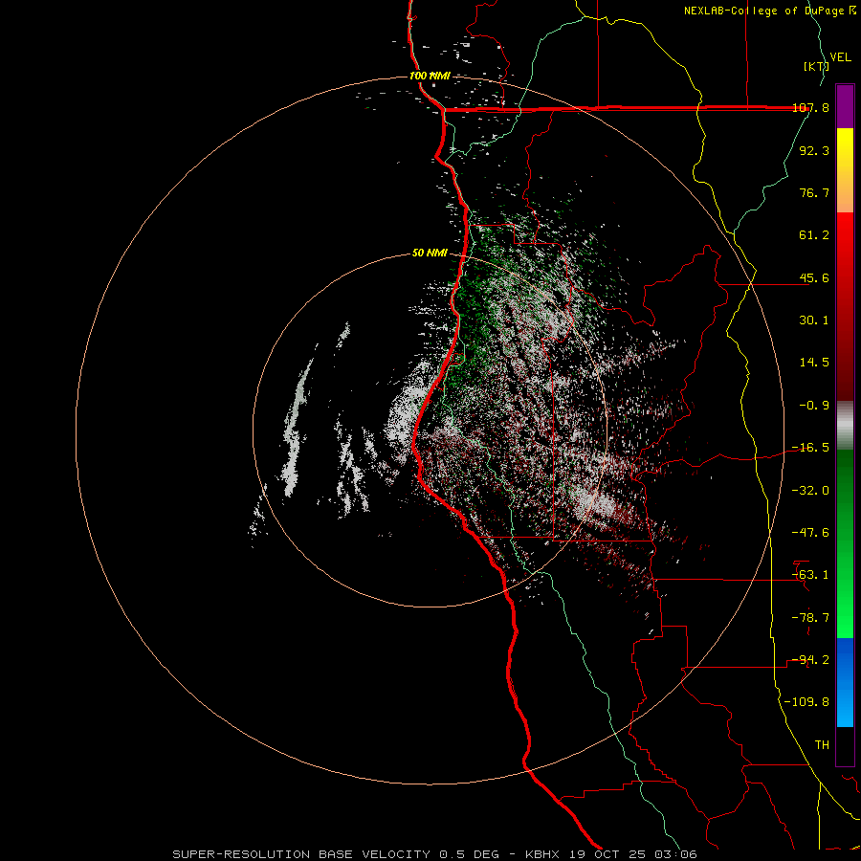Click the 100 NMI range ring label
This screenshot has width=861, height=861.
point(430,76)
